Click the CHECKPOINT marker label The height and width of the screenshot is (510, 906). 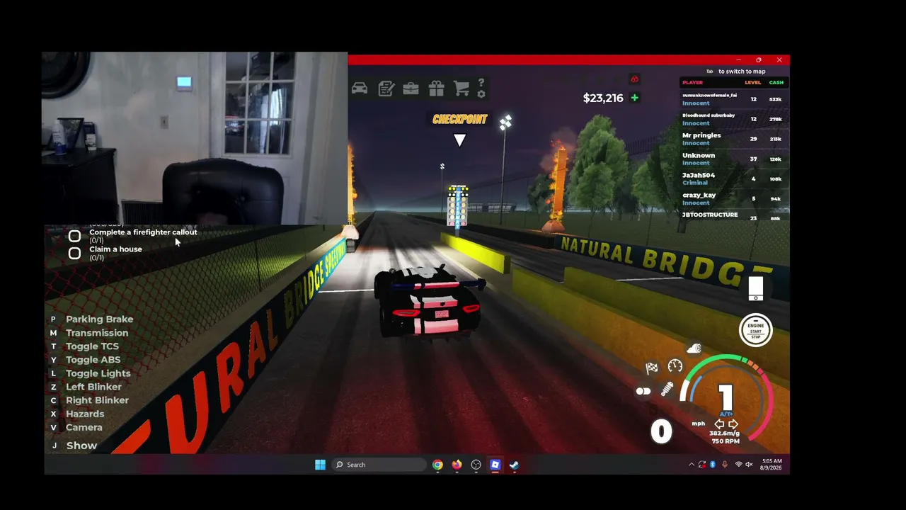pos(460,119)
